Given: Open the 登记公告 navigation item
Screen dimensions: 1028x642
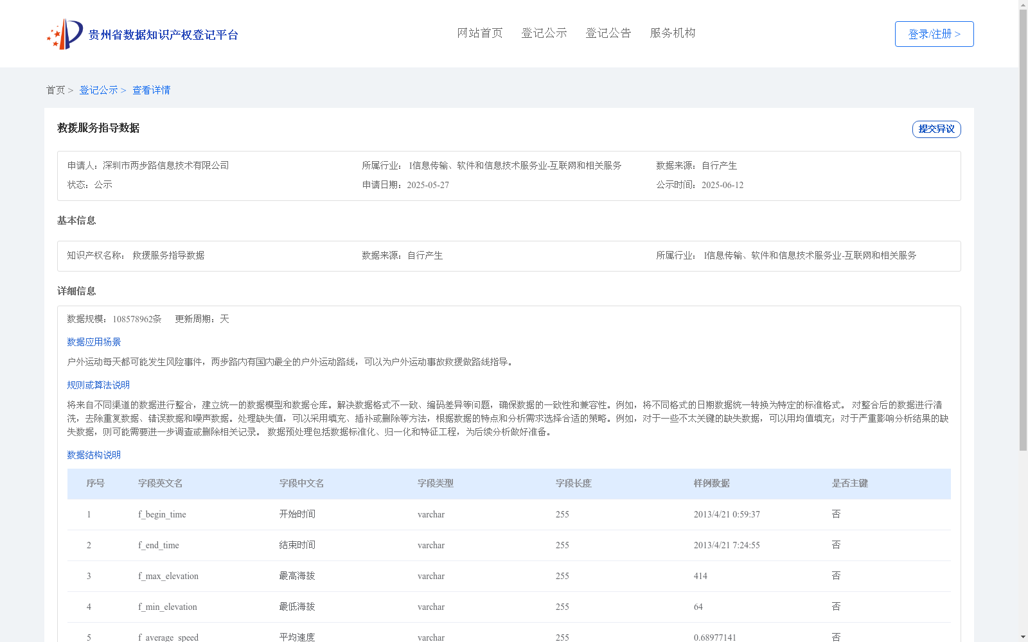Looking at the screenshot, I should point(608,33).
